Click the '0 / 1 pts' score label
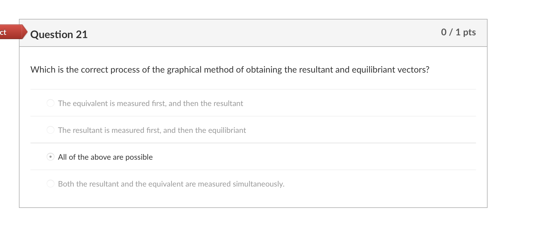Image resolution: width=540 pixels, height=229 pixels. point(458,32)
